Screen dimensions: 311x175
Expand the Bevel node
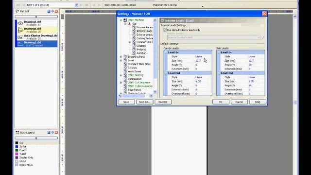(x=121, y=60)
